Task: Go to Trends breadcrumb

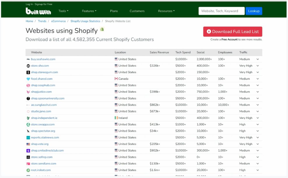Action: [42, 21]
